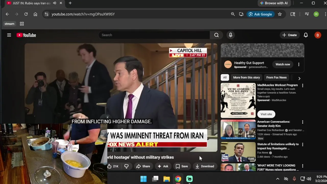This screenshot has width=327, height=184.
Task: Close the JUST IN: Rubio tab
Action: click(61, 3)
